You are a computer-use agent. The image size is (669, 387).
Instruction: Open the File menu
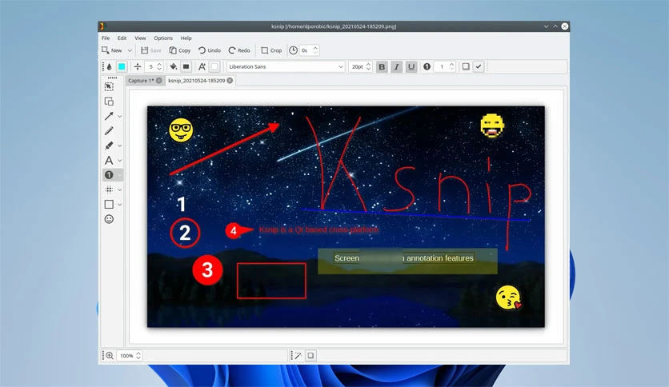(x=106, y=38)
